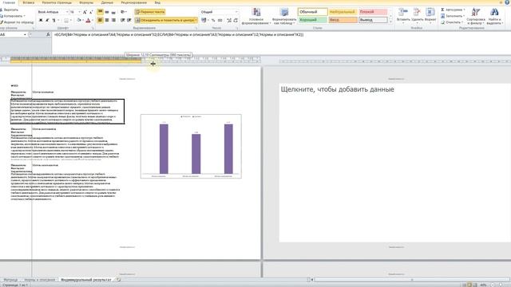The image size is (511, 287).
Task: Switch to Page Break Preview in status bar
Action: tap(475, 285)
